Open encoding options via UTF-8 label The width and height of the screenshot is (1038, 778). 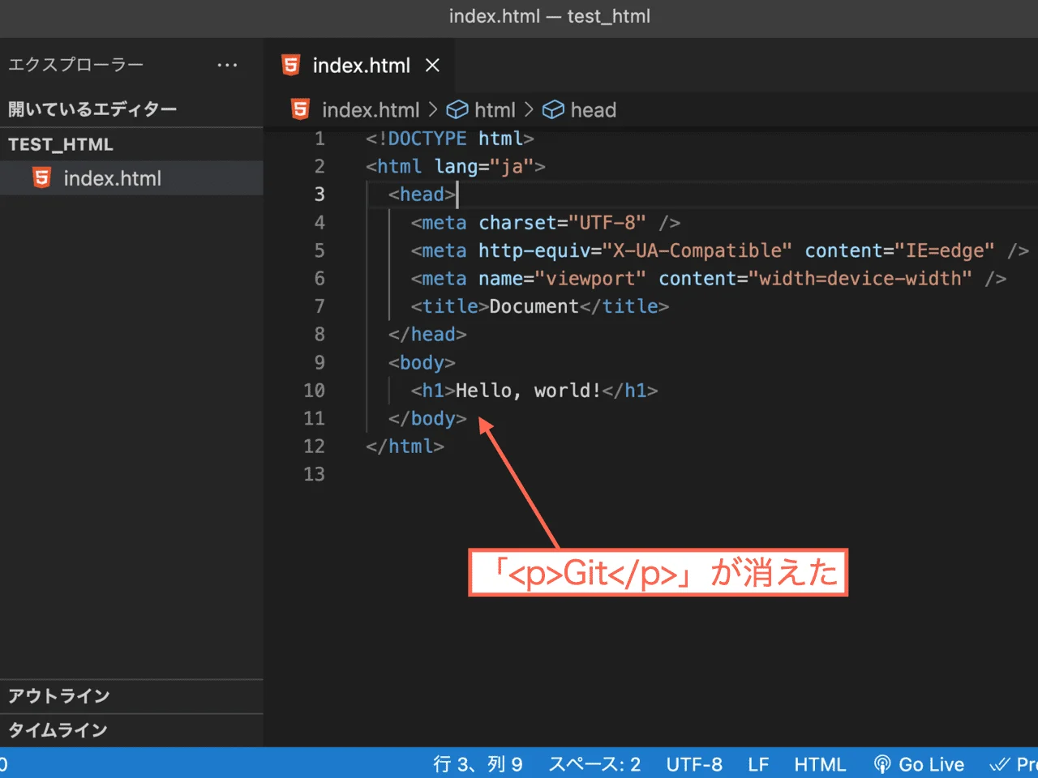coord(694,763)
